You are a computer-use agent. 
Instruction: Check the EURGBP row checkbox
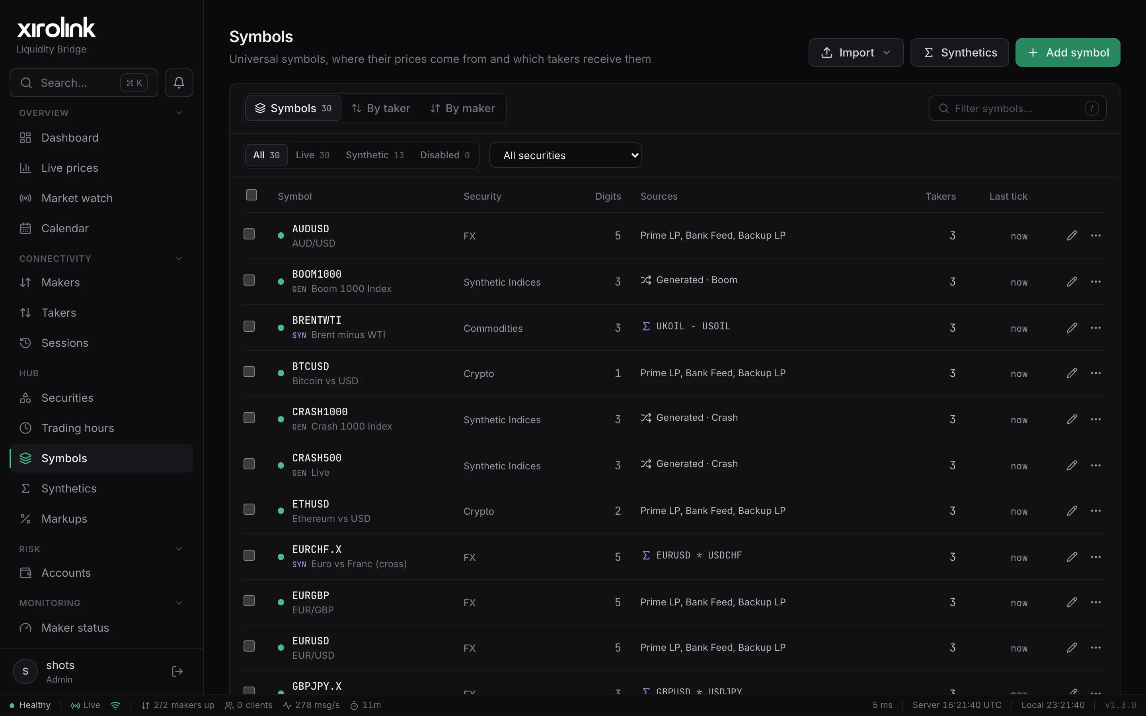[x=249, y=601]
